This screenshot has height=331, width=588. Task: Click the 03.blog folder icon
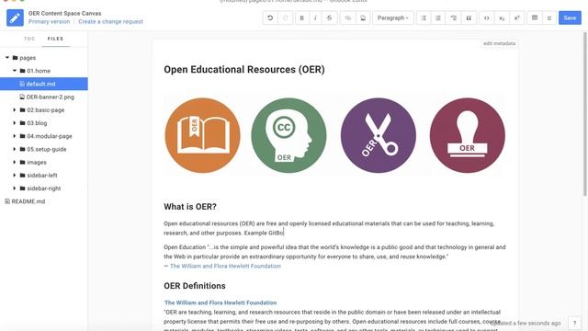pyautogui.click(x=22, y=123)
